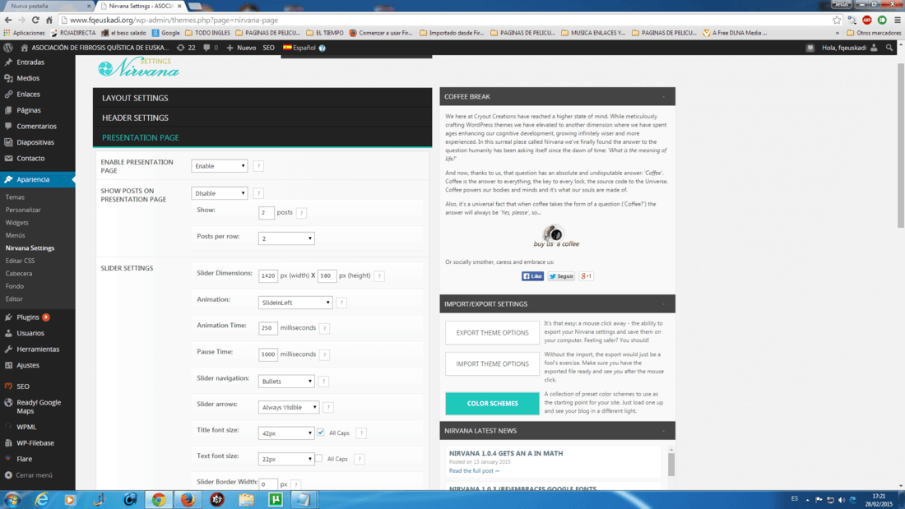Click the page vertical scrollbar
Image resolution: width=905 pixels, height=509 pixels.
click(x=900, y=144)
